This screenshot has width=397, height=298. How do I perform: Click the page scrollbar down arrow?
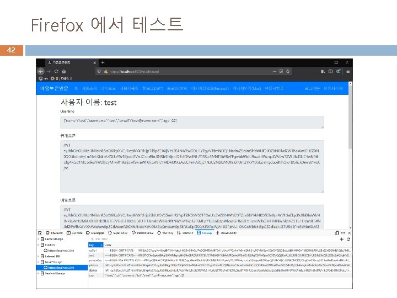click(x=351, y=227)
